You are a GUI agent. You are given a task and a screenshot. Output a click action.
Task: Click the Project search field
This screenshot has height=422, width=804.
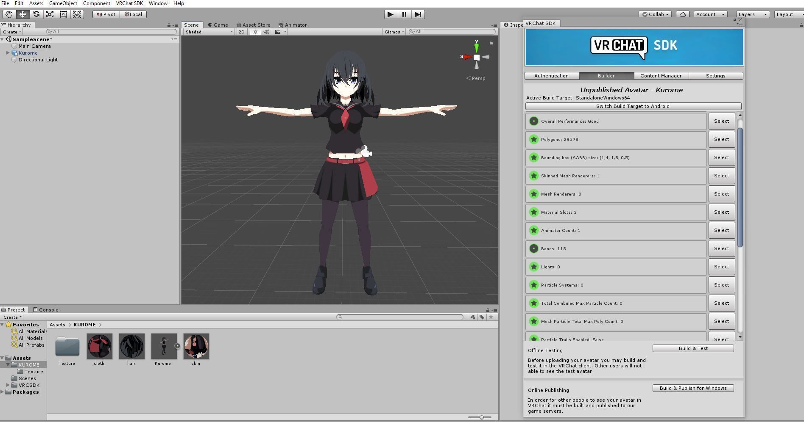(x=400, y=317)
